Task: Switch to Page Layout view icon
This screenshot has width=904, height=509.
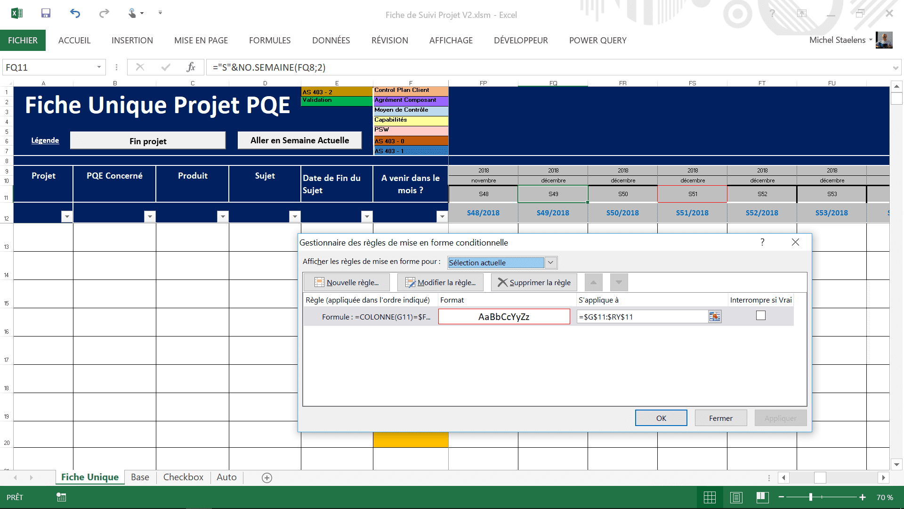Action: coord(736,497)
